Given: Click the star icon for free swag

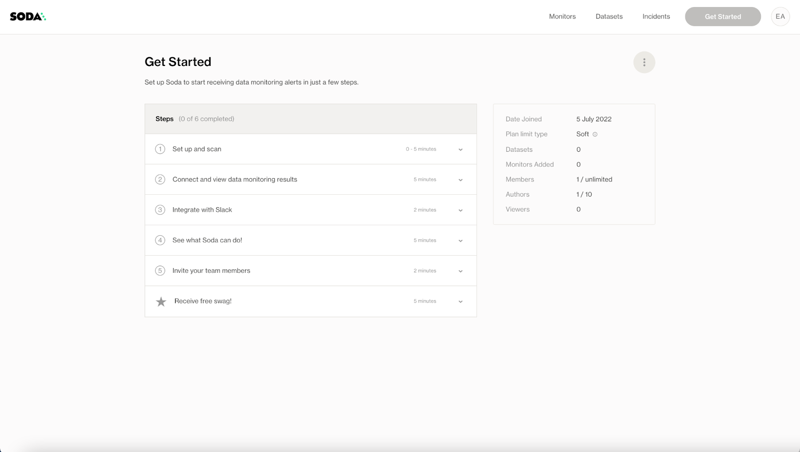Looking at the screenshot, I should (x=161, y=302).
